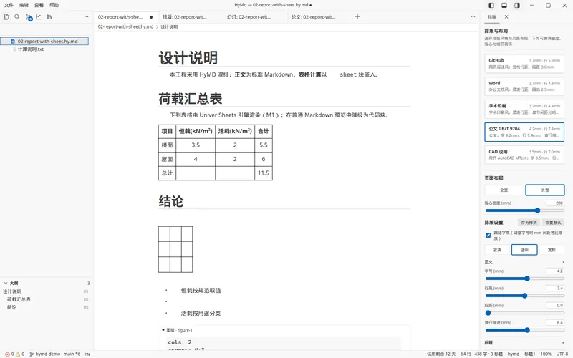This screenshot has height=358, width=573.
Task: Collapse the 正文 settings section
Action: [524, 262]
